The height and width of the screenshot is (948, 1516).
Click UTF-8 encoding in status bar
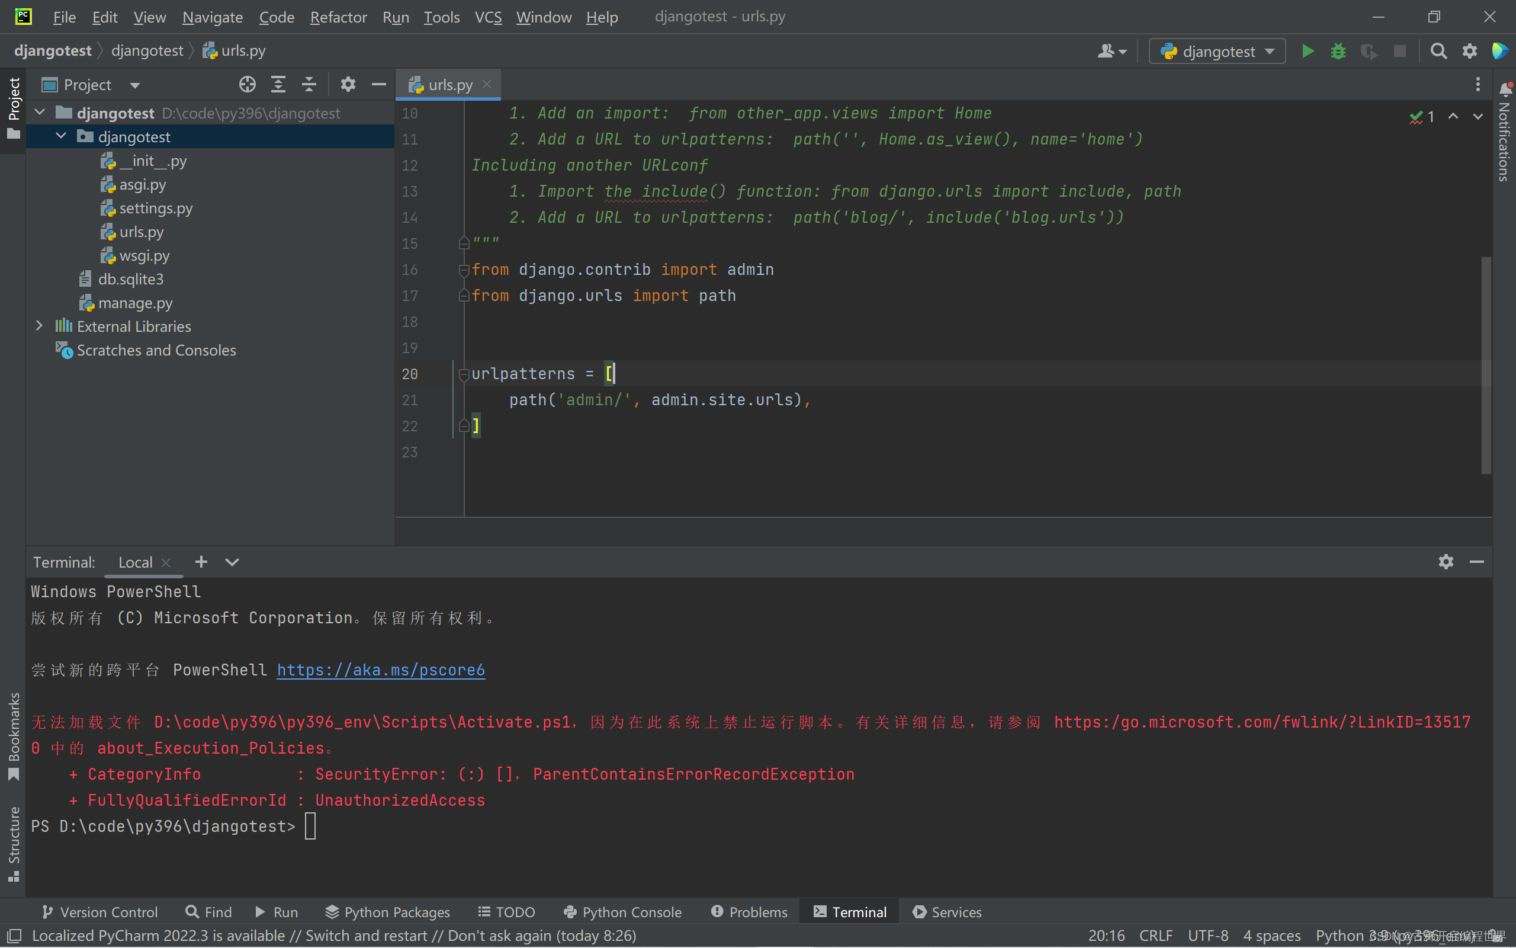point(1208,936)
